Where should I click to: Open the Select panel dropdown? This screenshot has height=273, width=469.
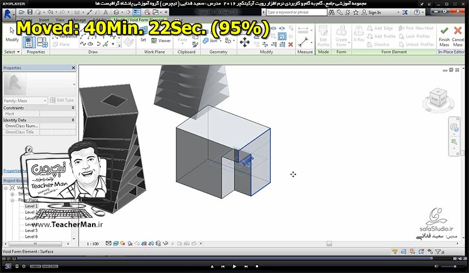12,52
